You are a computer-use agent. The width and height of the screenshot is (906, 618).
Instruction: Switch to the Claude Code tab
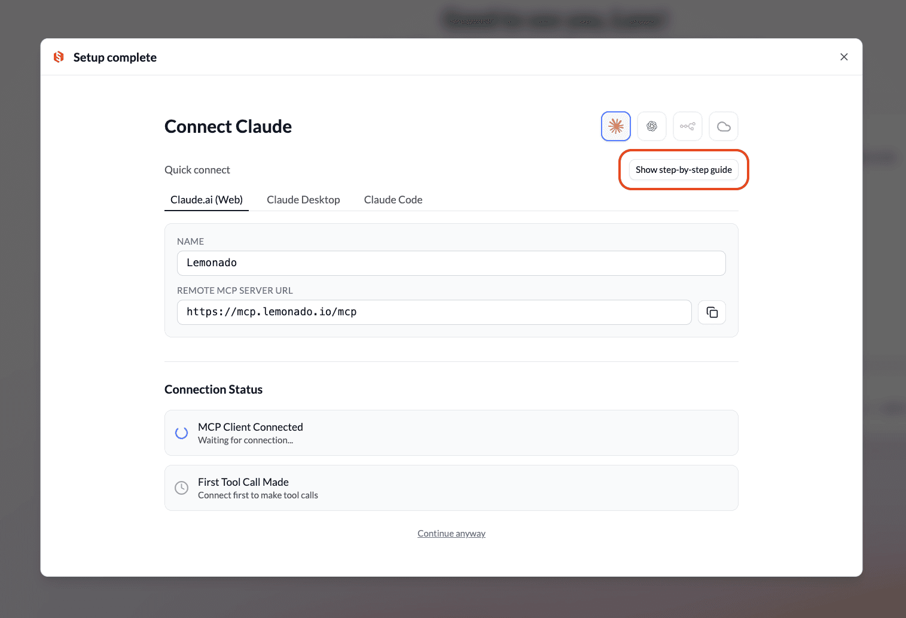(x=393, y=200)
